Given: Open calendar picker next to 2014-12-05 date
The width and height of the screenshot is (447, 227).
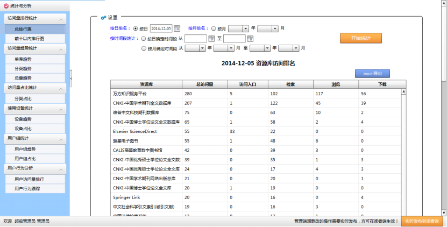Looking at the screenshot, I should click(x=177, y=29).
